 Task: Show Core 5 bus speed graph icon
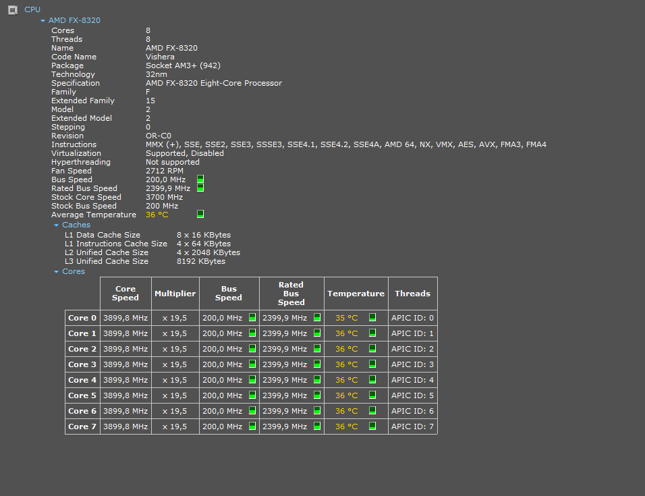[252, 395]
